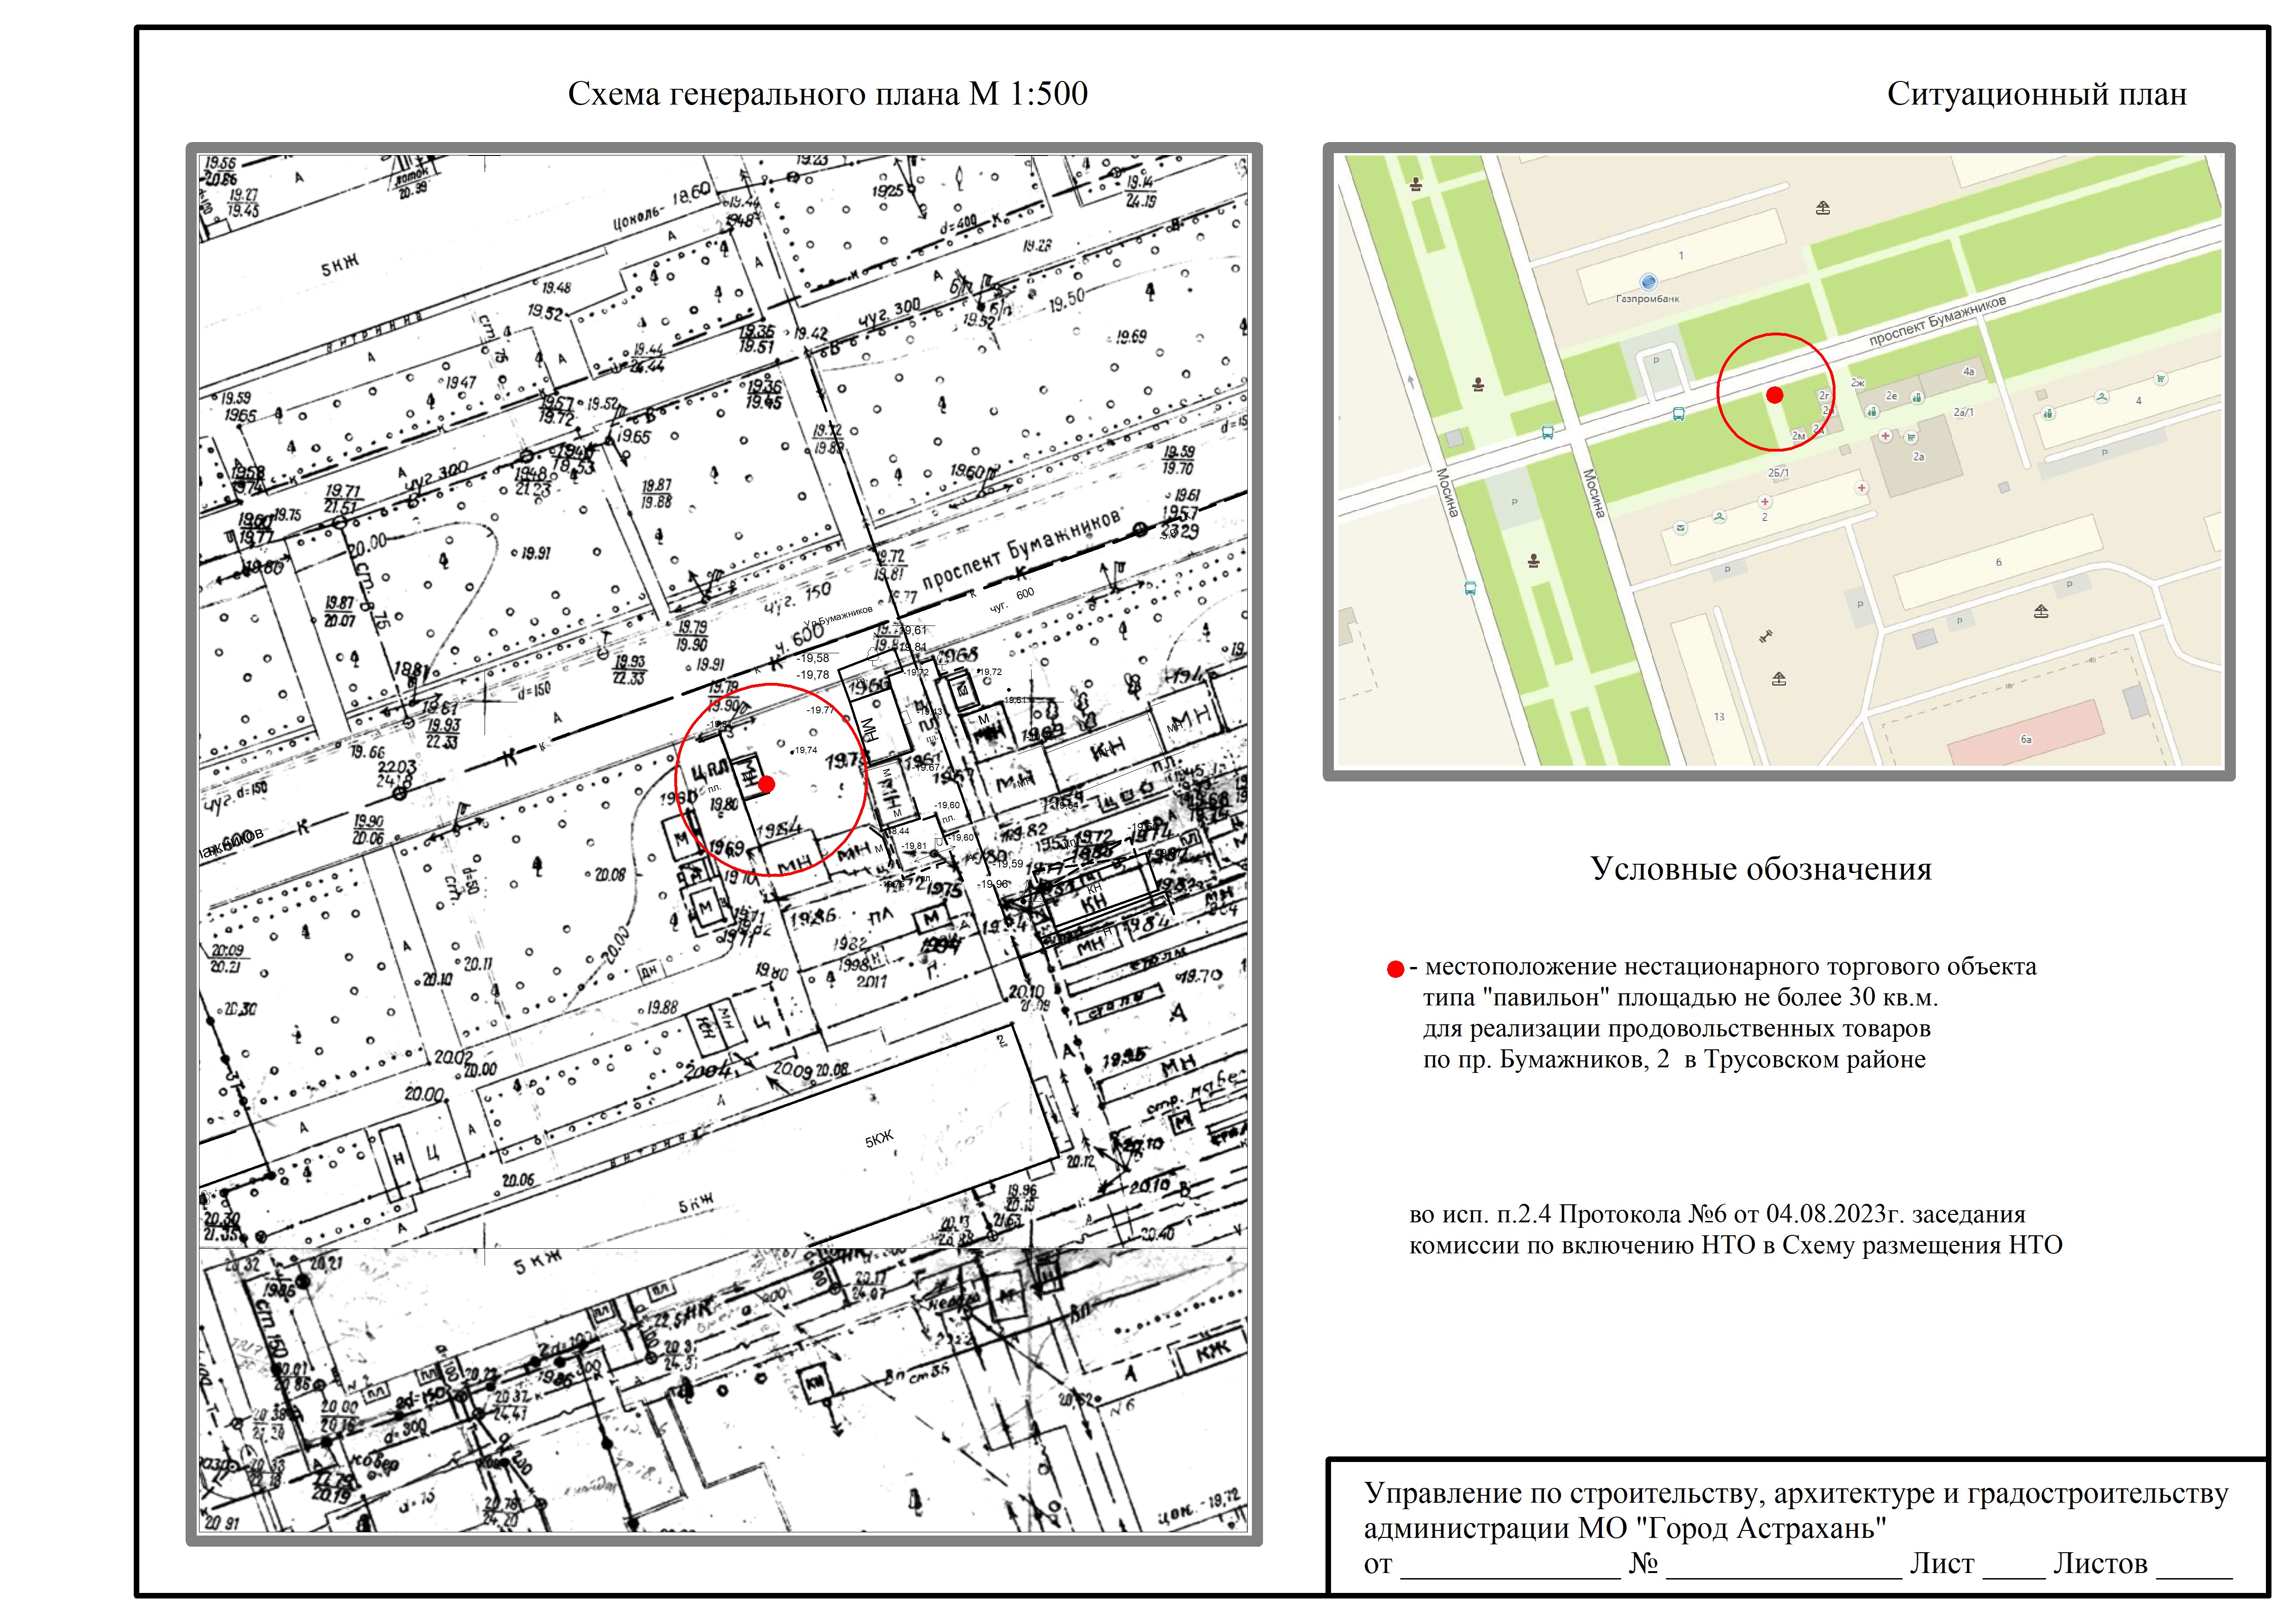This screenshot has width=2296, height=1623.
Task: Click red location dot in situational plan
Action: tap(1775, 395)
